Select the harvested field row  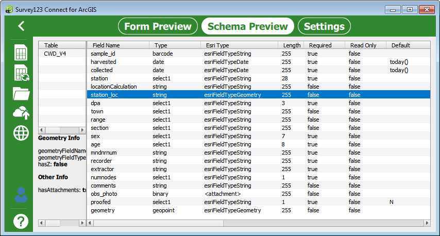click(259, 62)
